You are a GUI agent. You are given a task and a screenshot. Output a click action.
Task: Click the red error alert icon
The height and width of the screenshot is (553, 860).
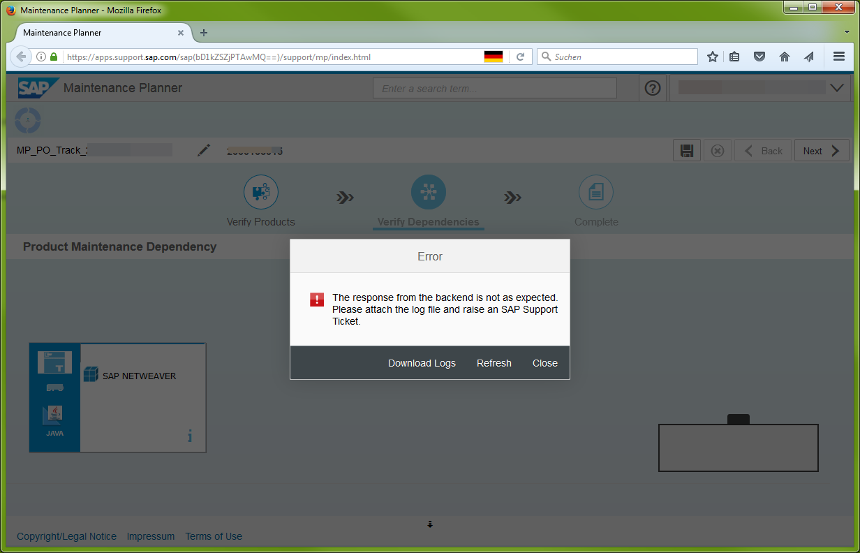(x=317, y=300)
